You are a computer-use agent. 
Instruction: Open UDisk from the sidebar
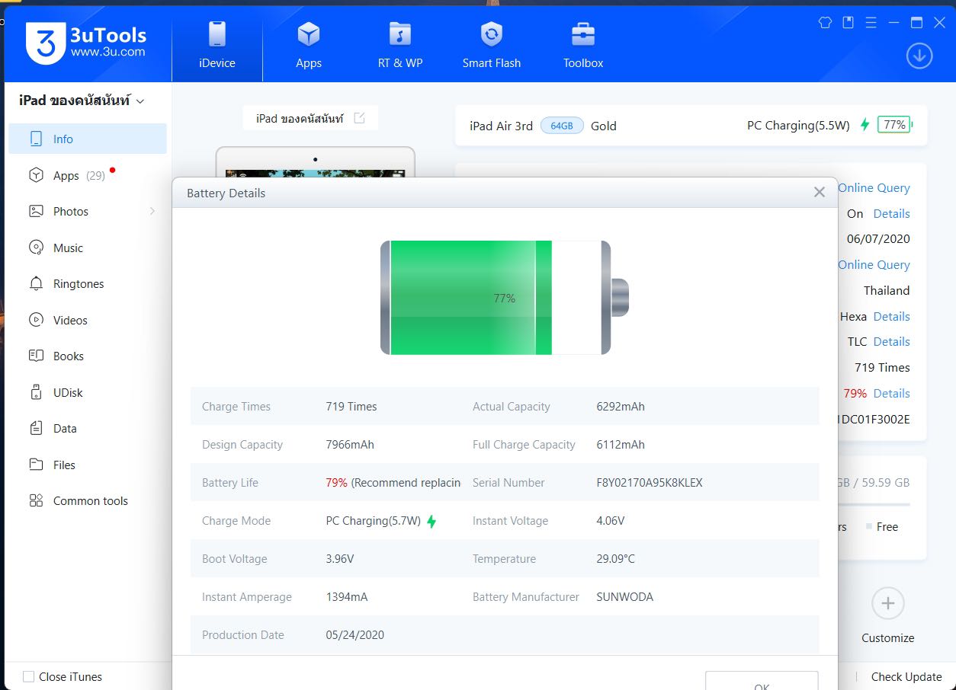coord(67,392)
